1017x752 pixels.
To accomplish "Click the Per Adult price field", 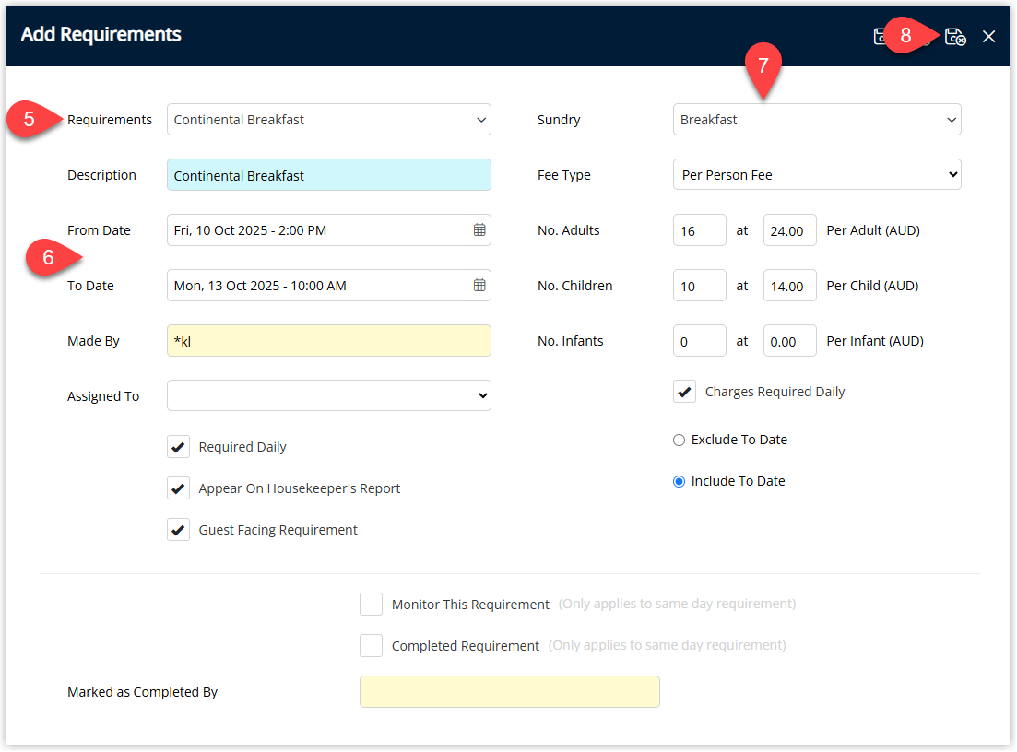I will tap(789, 230).
